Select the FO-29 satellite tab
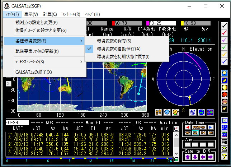The width and height of the screenshot is (231, 167). pos(161,23)
